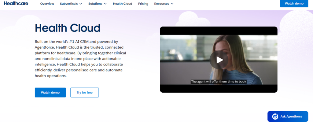Go to the Health Cloud nav link
This screenshot has width=313, height=122.
(x=122, y=4)
